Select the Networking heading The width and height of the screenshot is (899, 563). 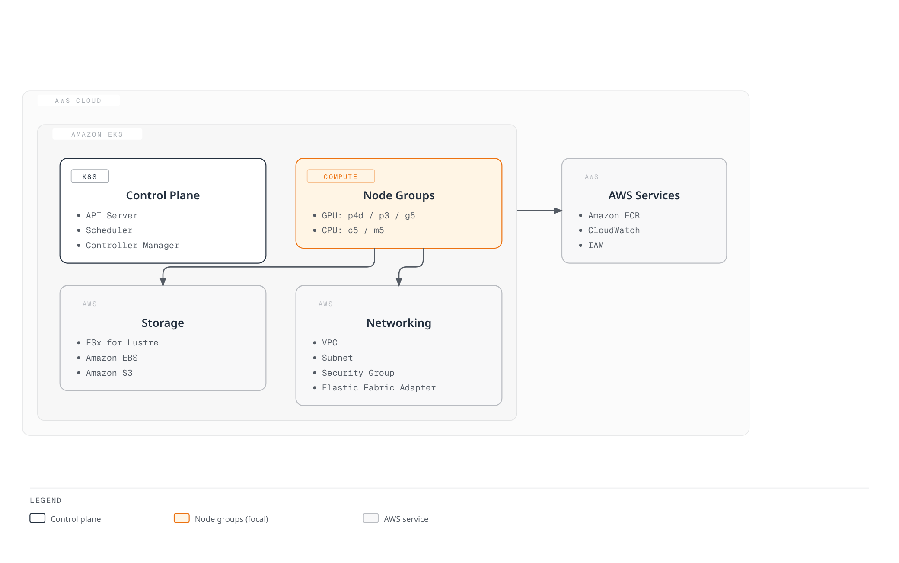399,323
